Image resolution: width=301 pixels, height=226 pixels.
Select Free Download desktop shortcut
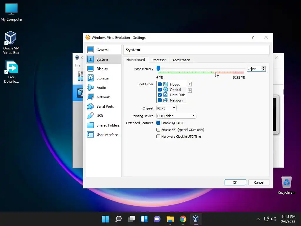[11, 72]
